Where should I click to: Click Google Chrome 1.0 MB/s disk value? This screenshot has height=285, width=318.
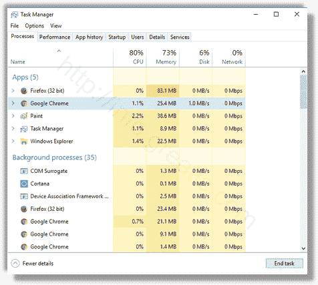[x=199, y=103]
